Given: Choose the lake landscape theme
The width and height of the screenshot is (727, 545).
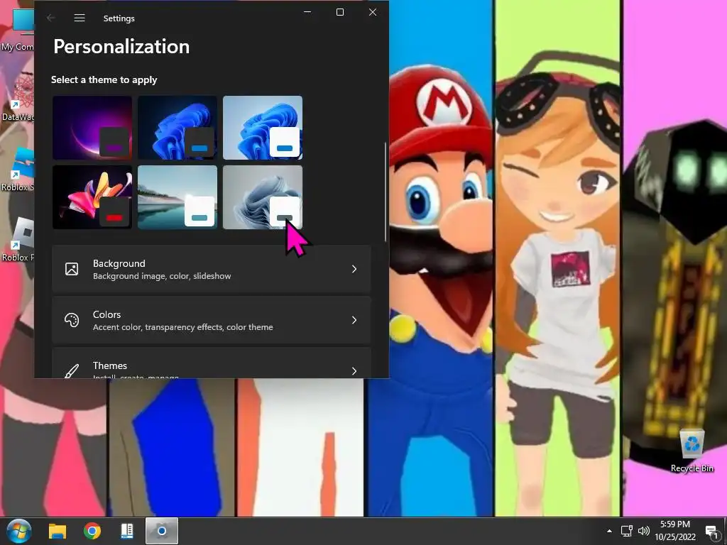Looking at the screenshot, I should [x=177, y=197].
